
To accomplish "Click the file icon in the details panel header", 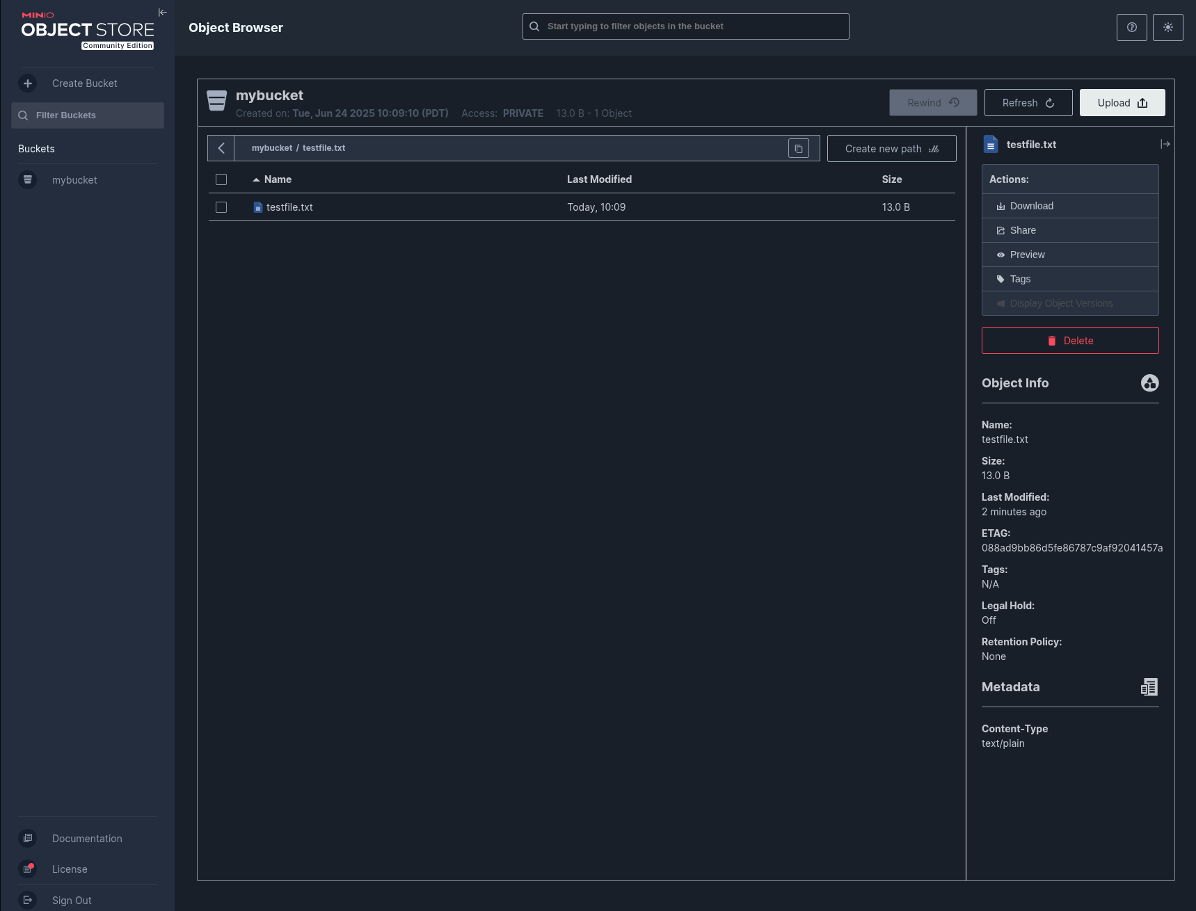I will click(991, 144).
